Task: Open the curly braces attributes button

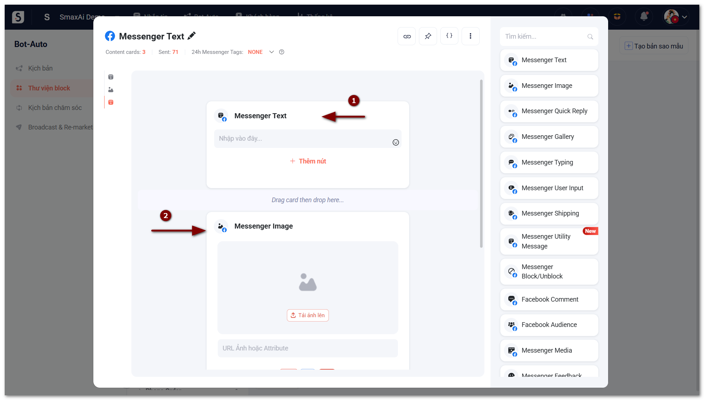Action: 449,36
